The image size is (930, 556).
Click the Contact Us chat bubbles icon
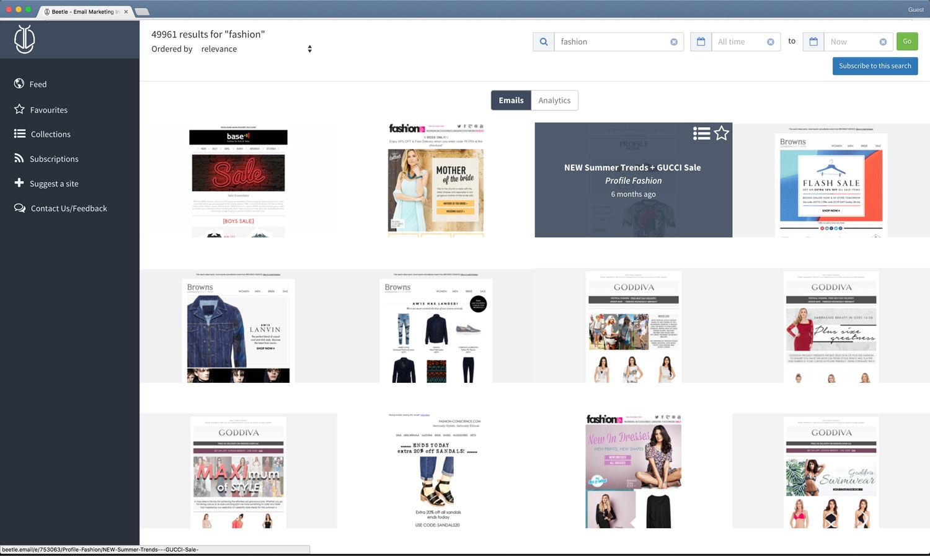(x=20, y=208)
